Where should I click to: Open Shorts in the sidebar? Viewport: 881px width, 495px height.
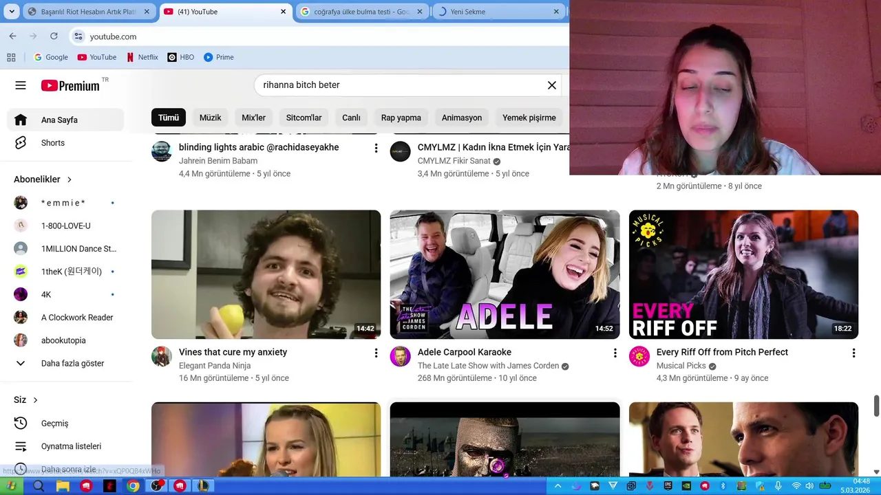pos(65,143)
